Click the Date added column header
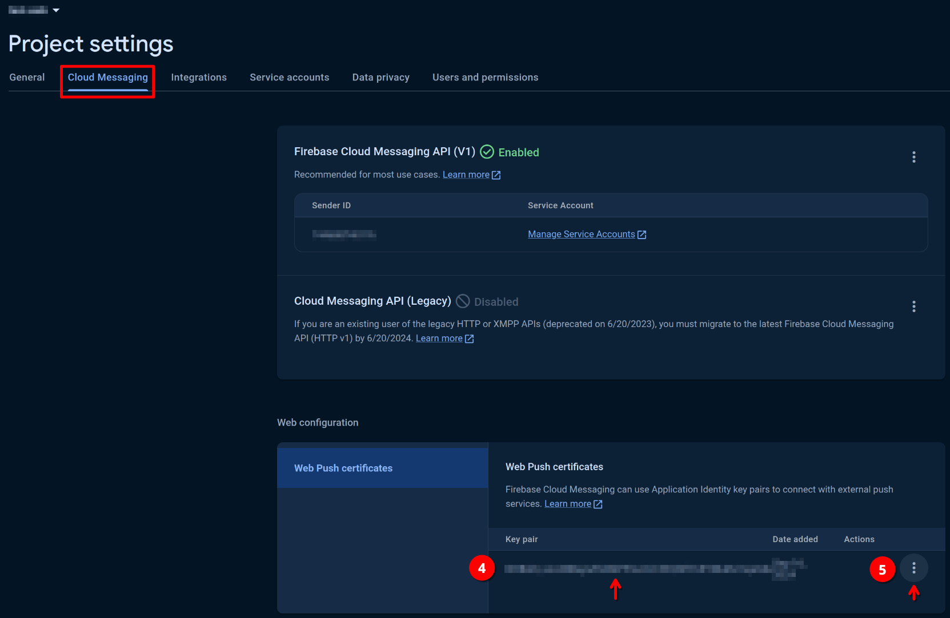 795,539
